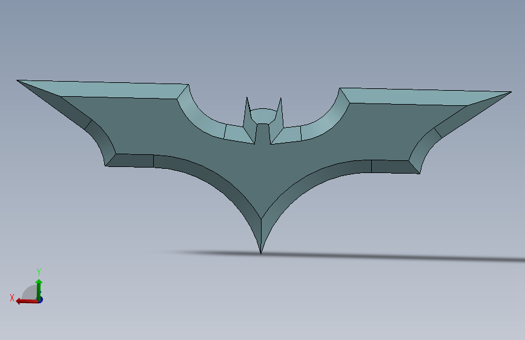Click the green Y axis arrow of triad

39,289
